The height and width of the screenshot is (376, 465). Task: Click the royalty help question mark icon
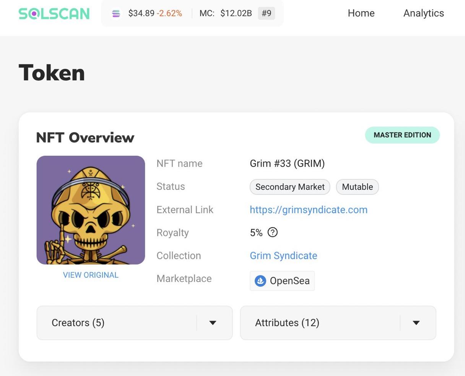click(273, 232)
